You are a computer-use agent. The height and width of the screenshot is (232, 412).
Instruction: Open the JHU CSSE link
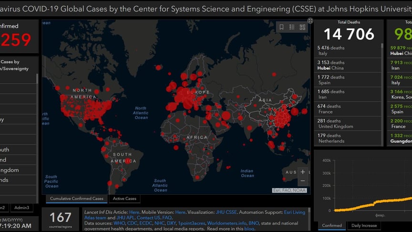tap(226, 212)
